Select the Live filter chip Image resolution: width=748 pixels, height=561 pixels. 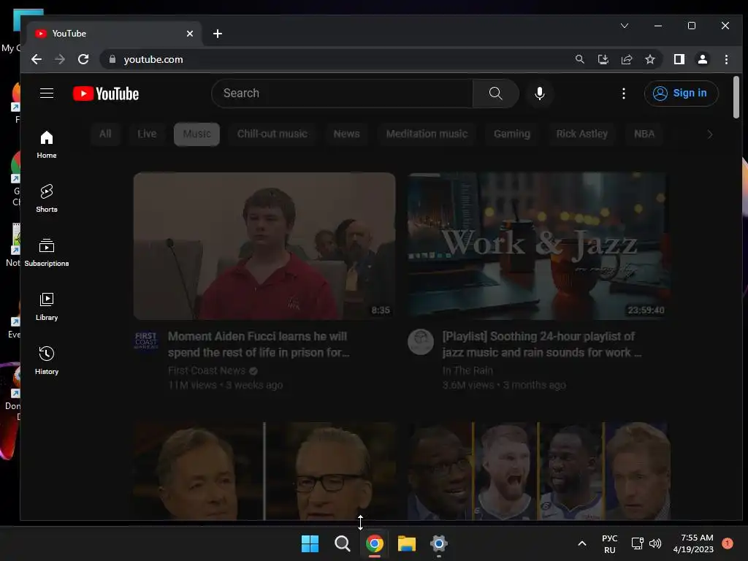146,134
